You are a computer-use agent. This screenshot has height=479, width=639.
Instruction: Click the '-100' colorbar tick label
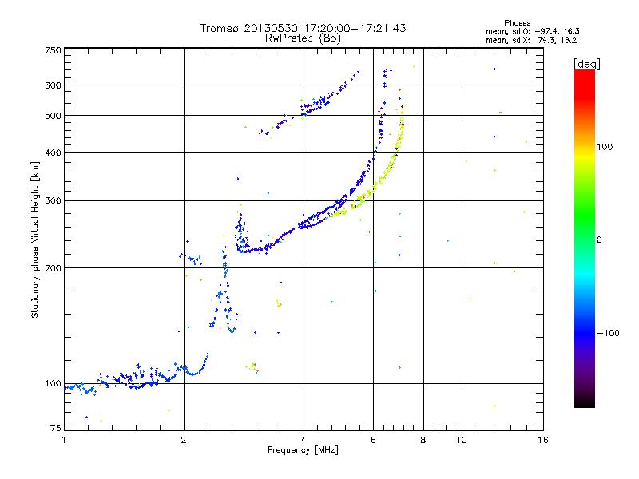[608, 333]
